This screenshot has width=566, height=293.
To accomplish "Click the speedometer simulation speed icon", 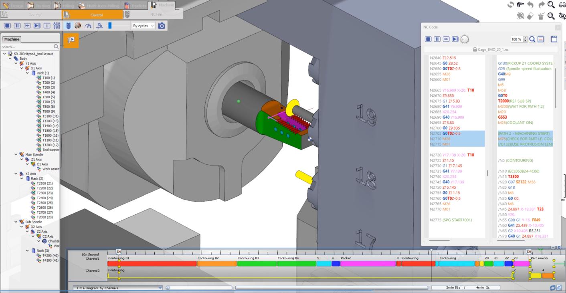I will pos(89,25).
